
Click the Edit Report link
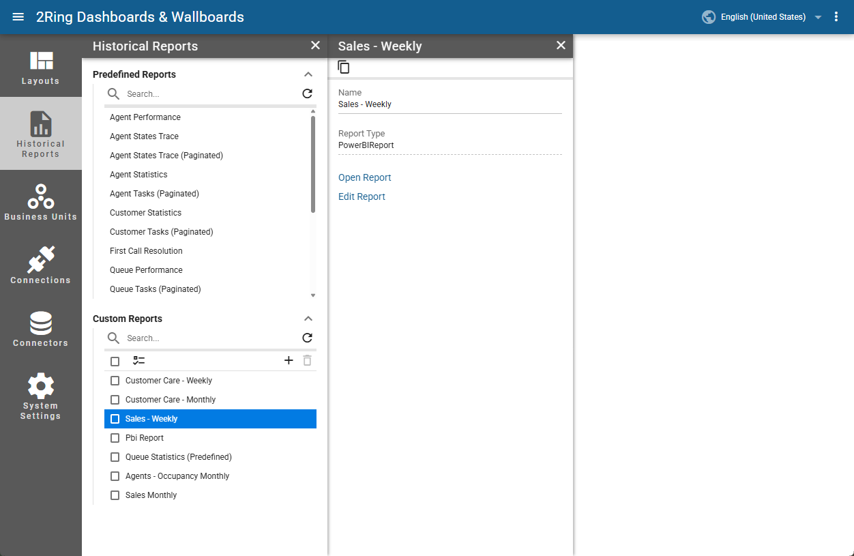(362, 196)
